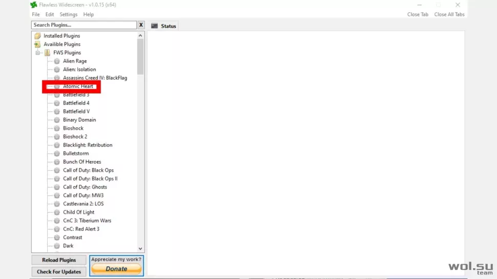Select the Alien Rage plugin label
Viewport: 497px width, 279px height.
click(75, 61)
